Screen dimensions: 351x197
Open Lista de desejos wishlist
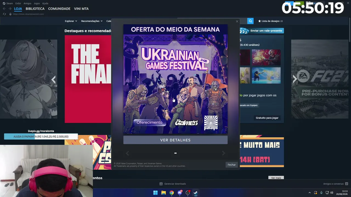pyautogui.click(x=270, y=21)
